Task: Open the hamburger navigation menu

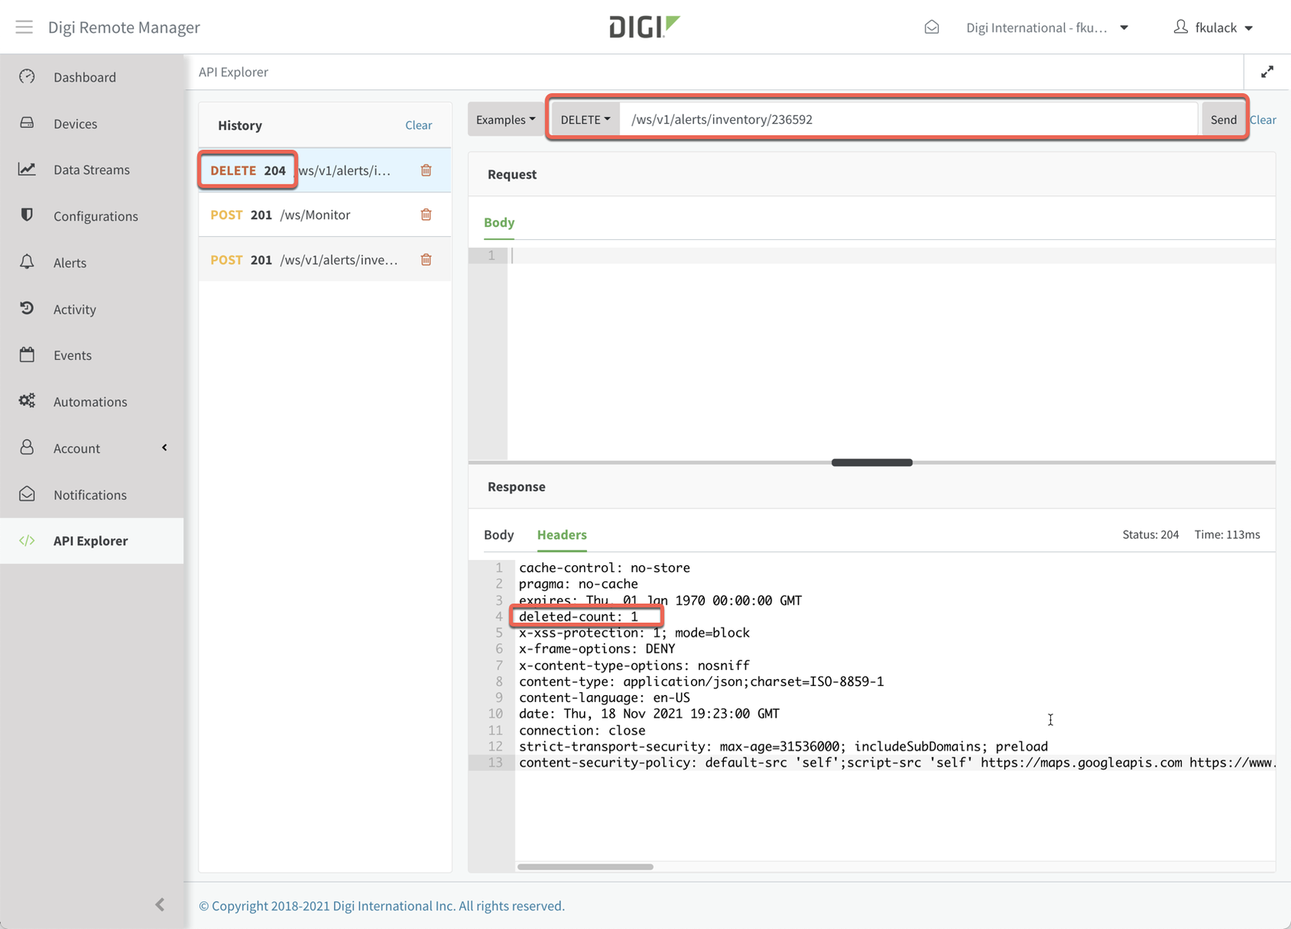Action: (24, 27)
